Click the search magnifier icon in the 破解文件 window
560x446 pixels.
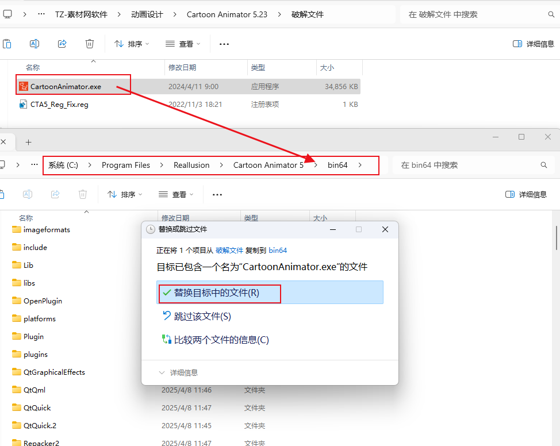(551, 14)
